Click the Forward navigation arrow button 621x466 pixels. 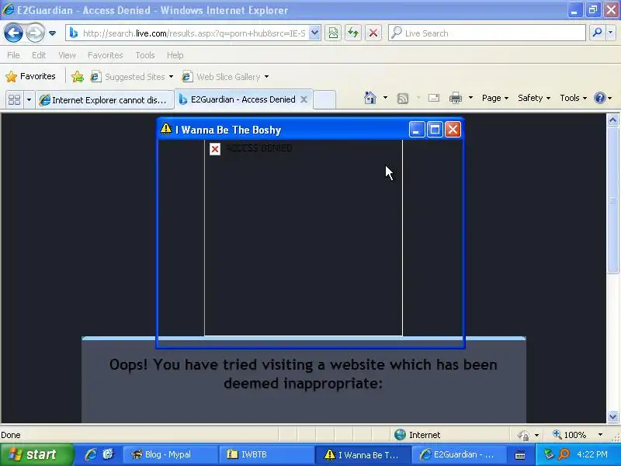(x=35, y=33)
